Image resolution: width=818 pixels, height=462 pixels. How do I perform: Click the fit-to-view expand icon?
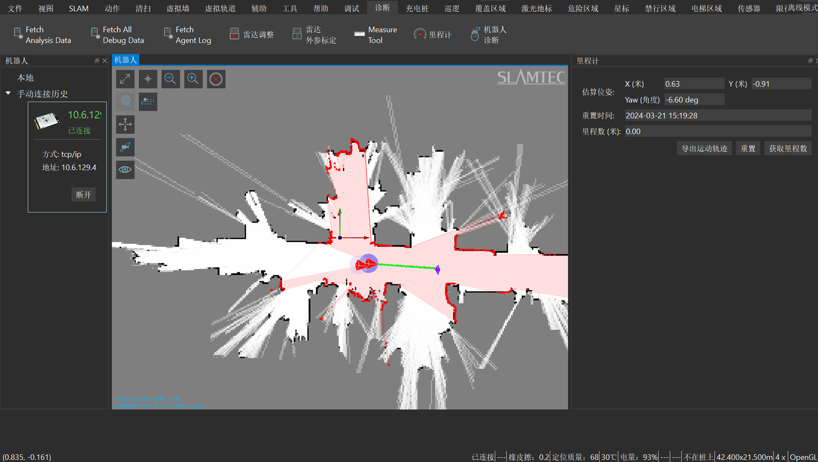click(125, 79)
